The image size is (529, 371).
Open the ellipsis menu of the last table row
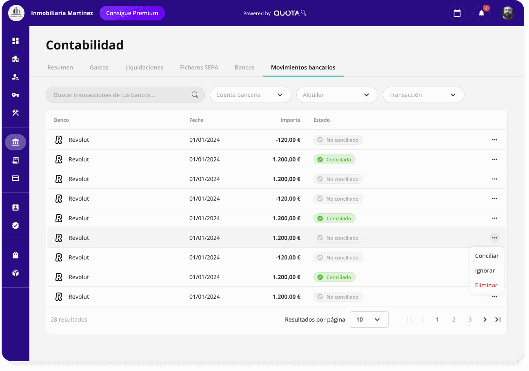click(495, 297)
